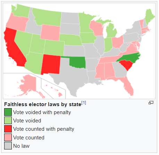Click Montana on the map
The image size is (159, 155).
(x=48, y=17)
